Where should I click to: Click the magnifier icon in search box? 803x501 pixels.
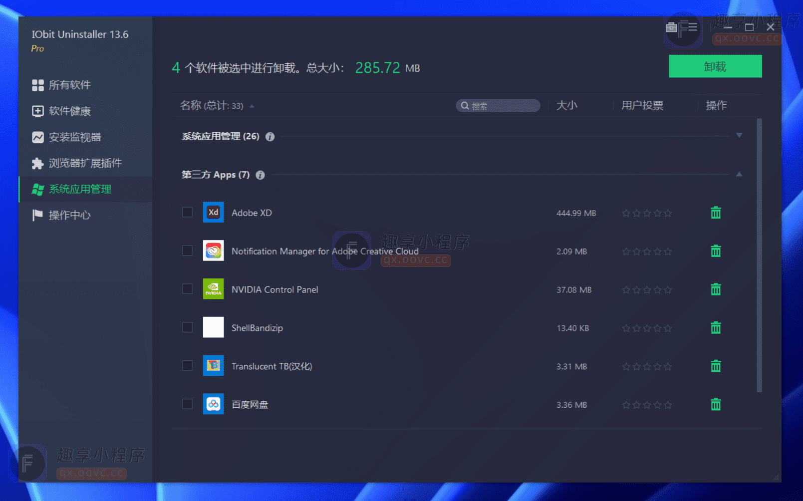tap(465, 106)
